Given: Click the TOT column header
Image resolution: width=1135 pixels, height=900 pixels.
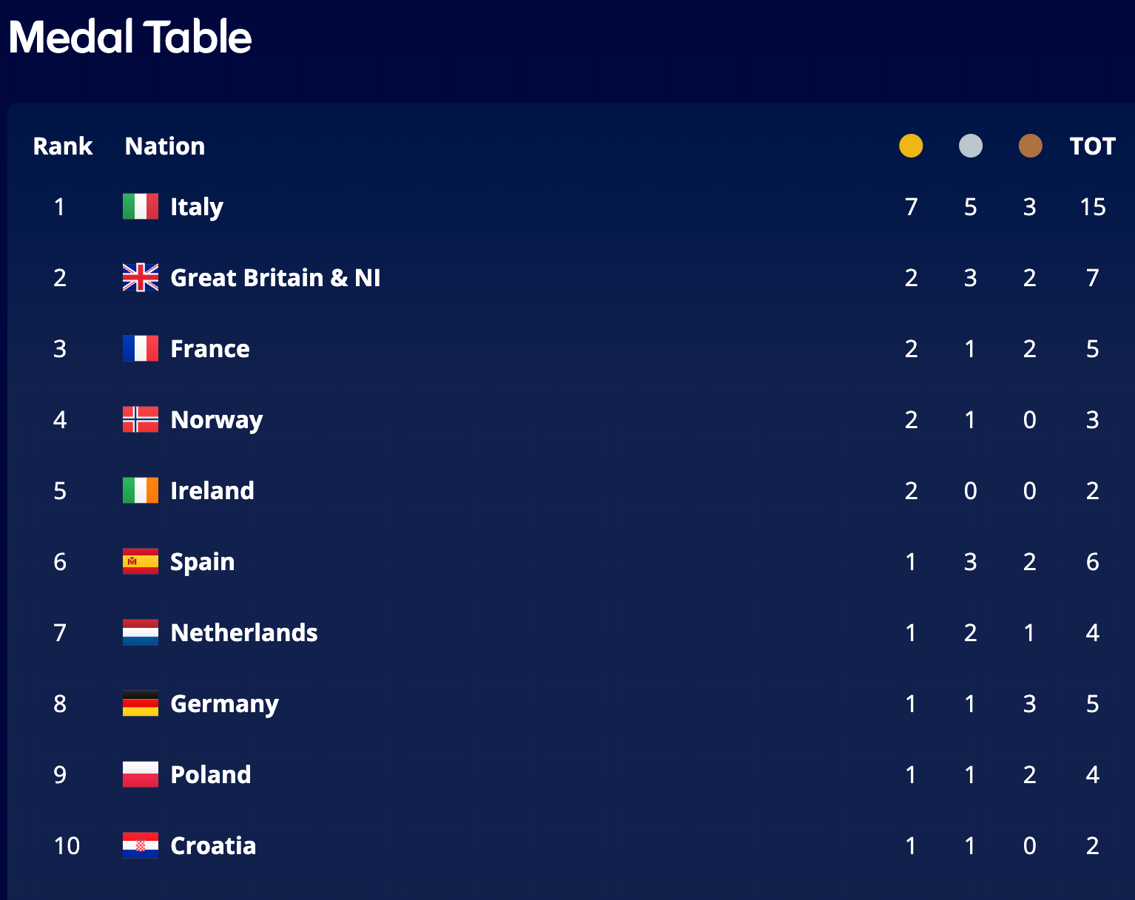Looking at the screenshot, I should pyautogui.click(x=1092, y=146).
